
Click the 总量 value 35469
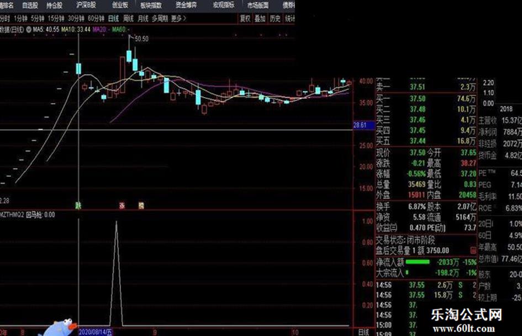[x=417, y=184]
